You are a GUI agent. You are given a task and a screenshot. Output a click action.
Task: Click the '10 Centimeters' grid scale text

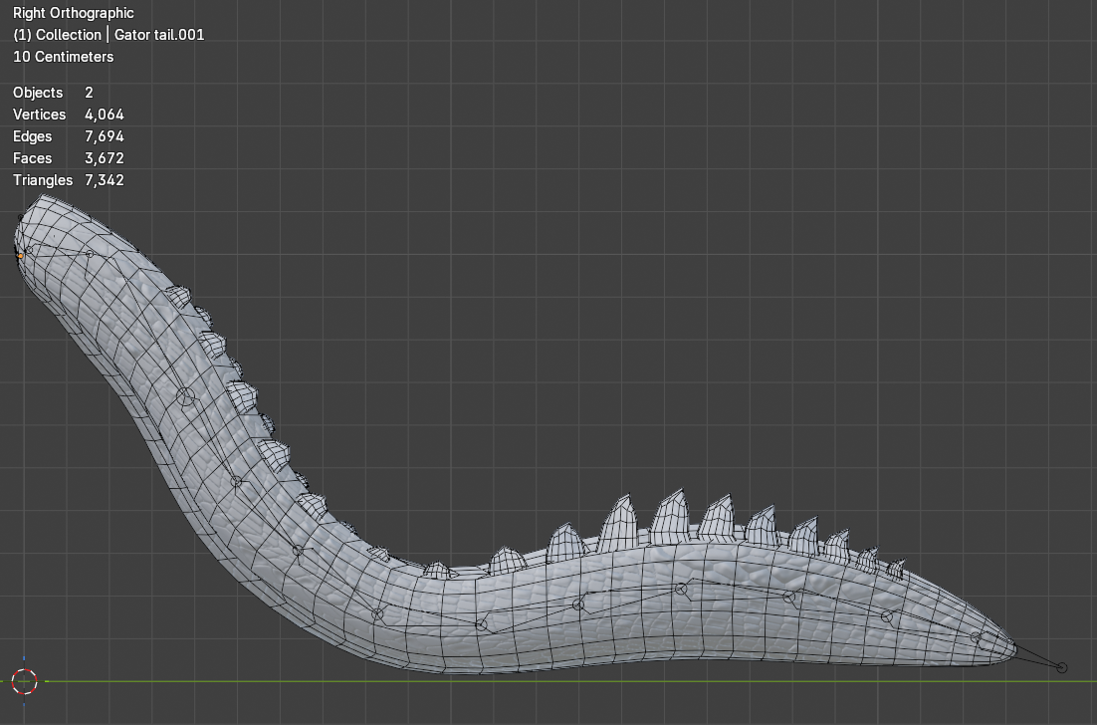coord(63,57)
